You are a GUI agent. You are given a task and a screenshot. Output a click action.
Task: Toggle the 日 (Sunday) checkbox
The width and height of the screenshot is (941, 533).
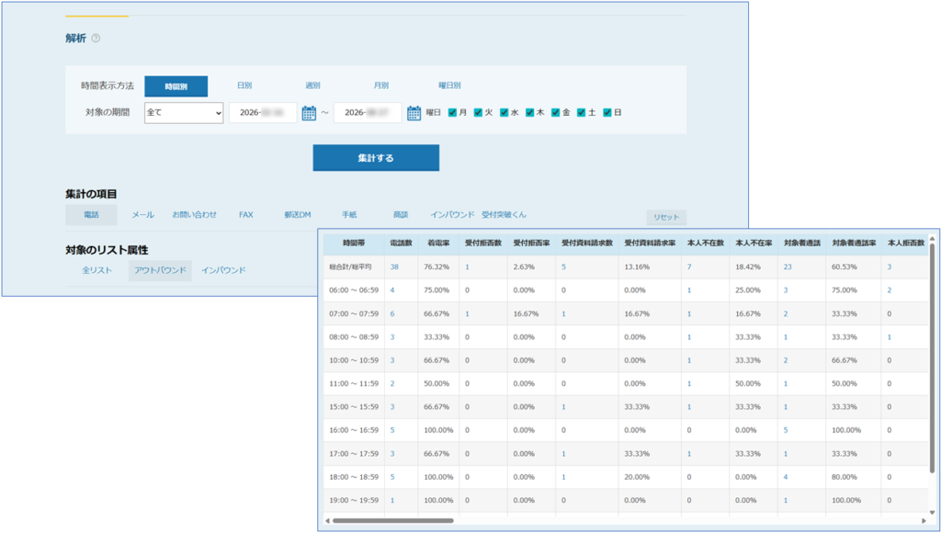pyautogui.click(x=607, y=113)
